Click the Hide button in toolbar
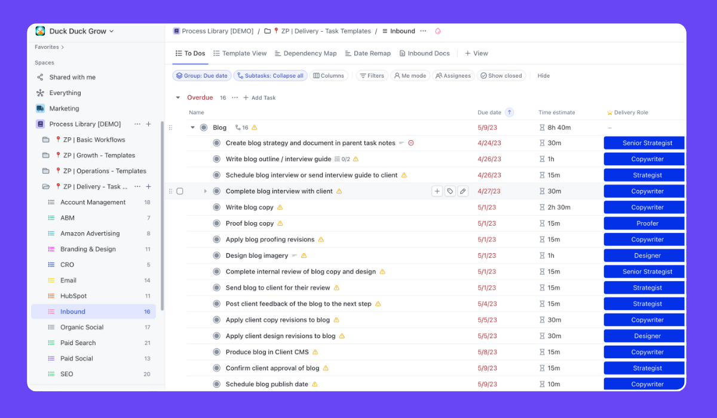The width and height of the screenshot is (717, 418). click(x=544, y=76)
